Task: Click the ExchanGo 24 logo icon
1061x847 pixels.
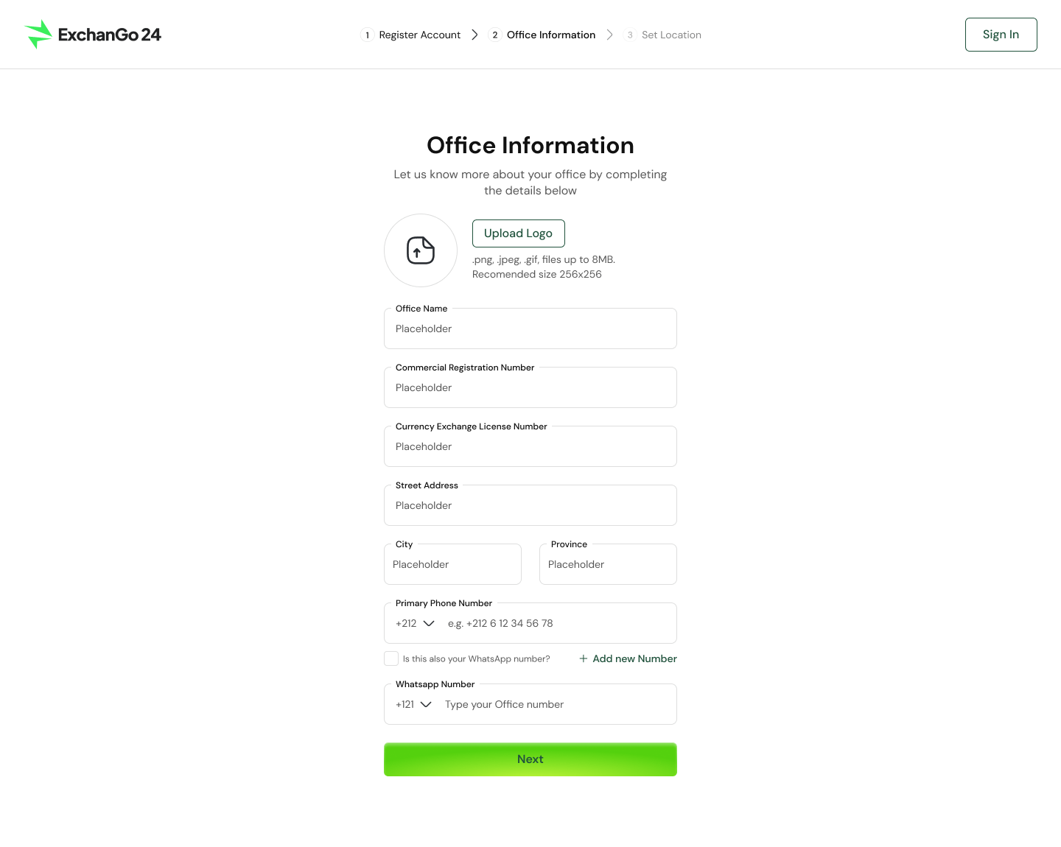Action: (x=38, y=35)
